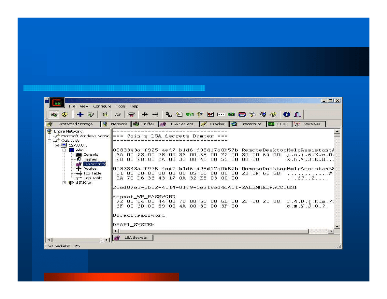Select the Routes icon under Abel
387x299 pixels.
click(x=79, y=169)
